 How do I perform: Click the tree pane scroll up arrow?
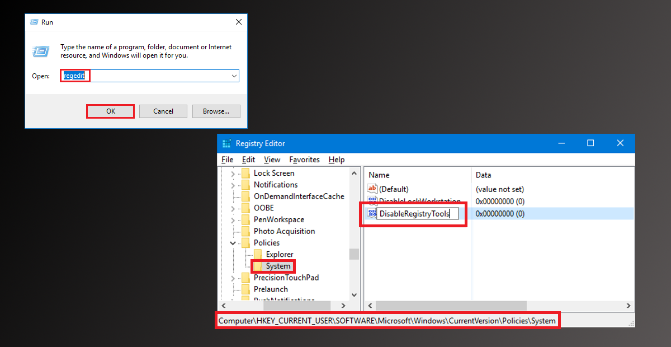tap(354, 173)
